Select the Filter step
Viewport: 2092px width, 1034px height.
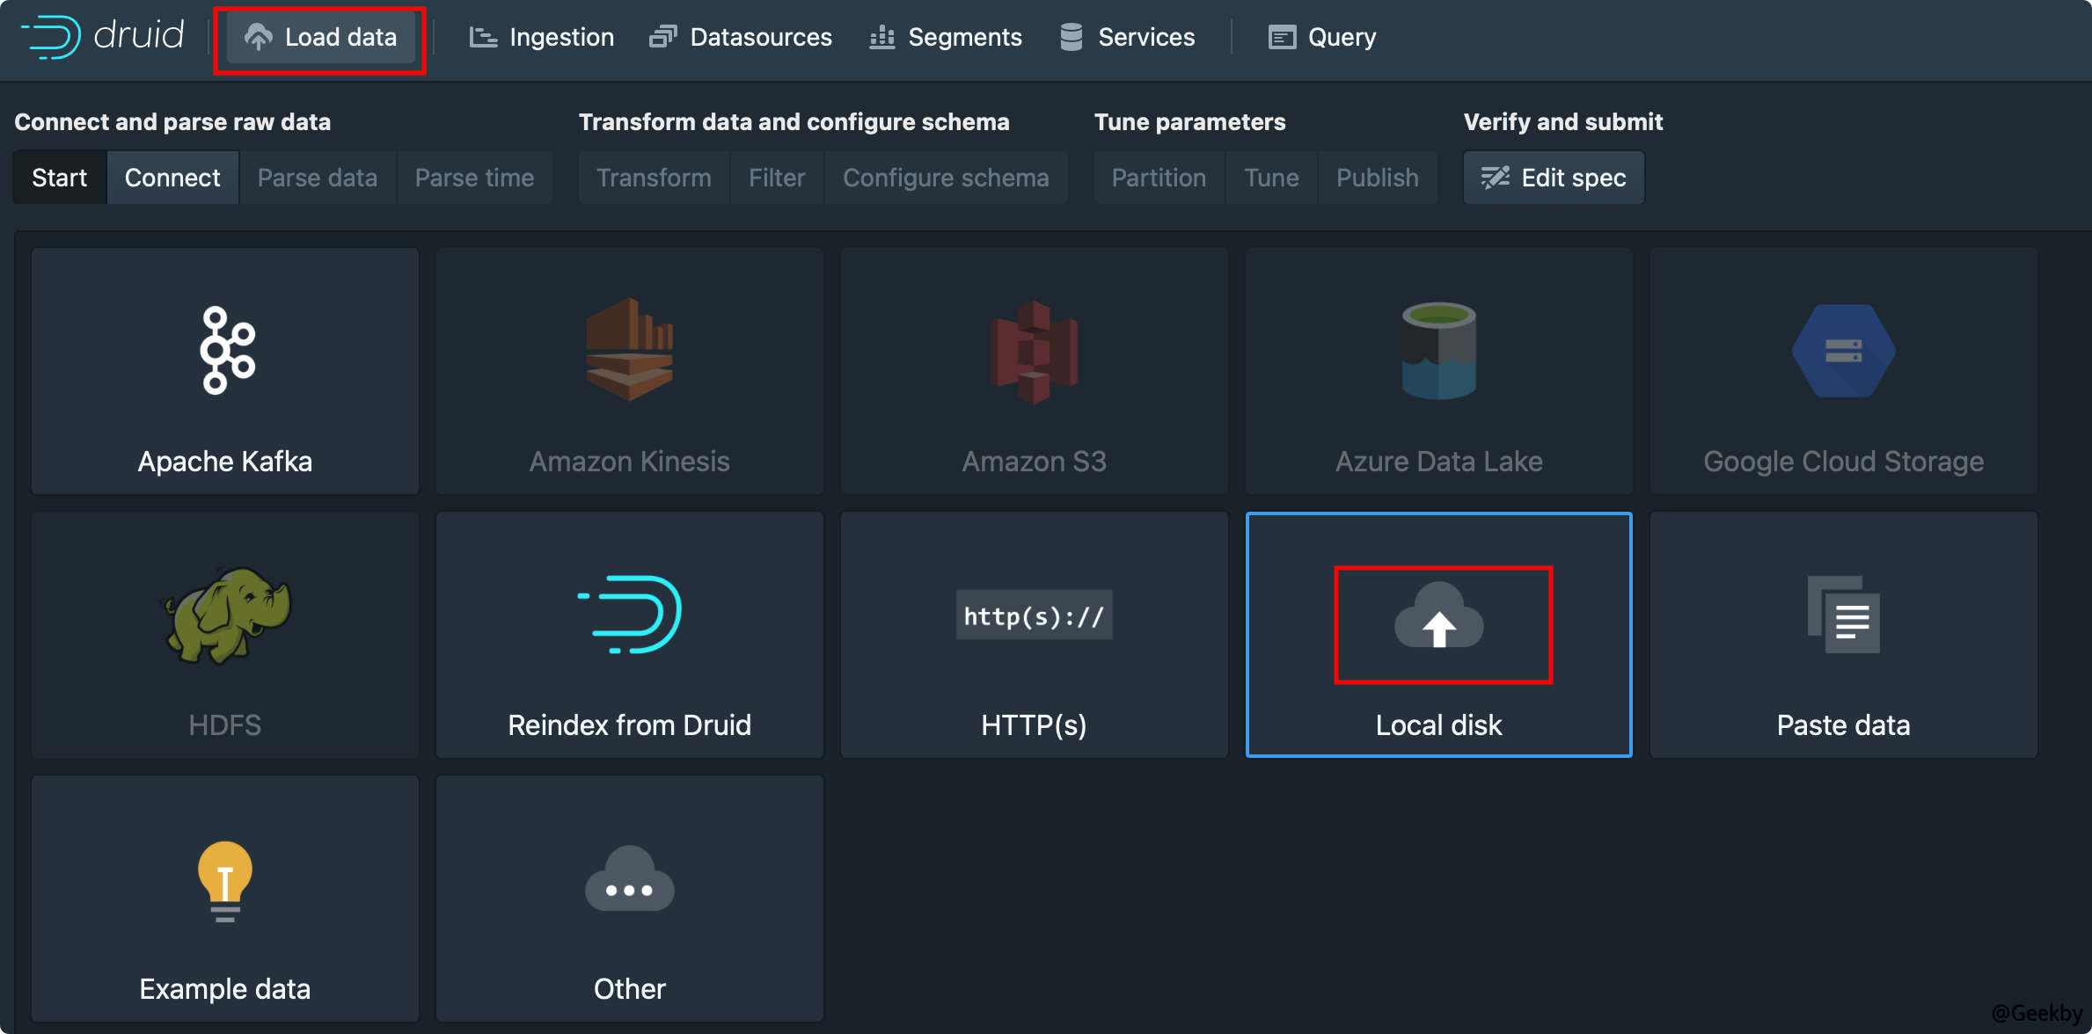pos(777,178)
